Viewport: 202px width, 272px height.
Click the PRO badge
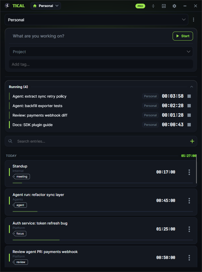(x=140, y=6)
